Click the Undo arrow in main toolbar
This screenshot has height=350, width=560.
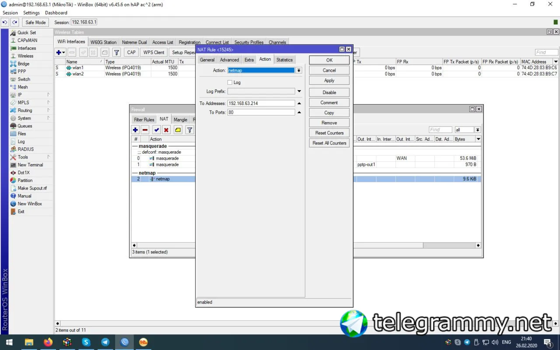click(x=5, y=22)
